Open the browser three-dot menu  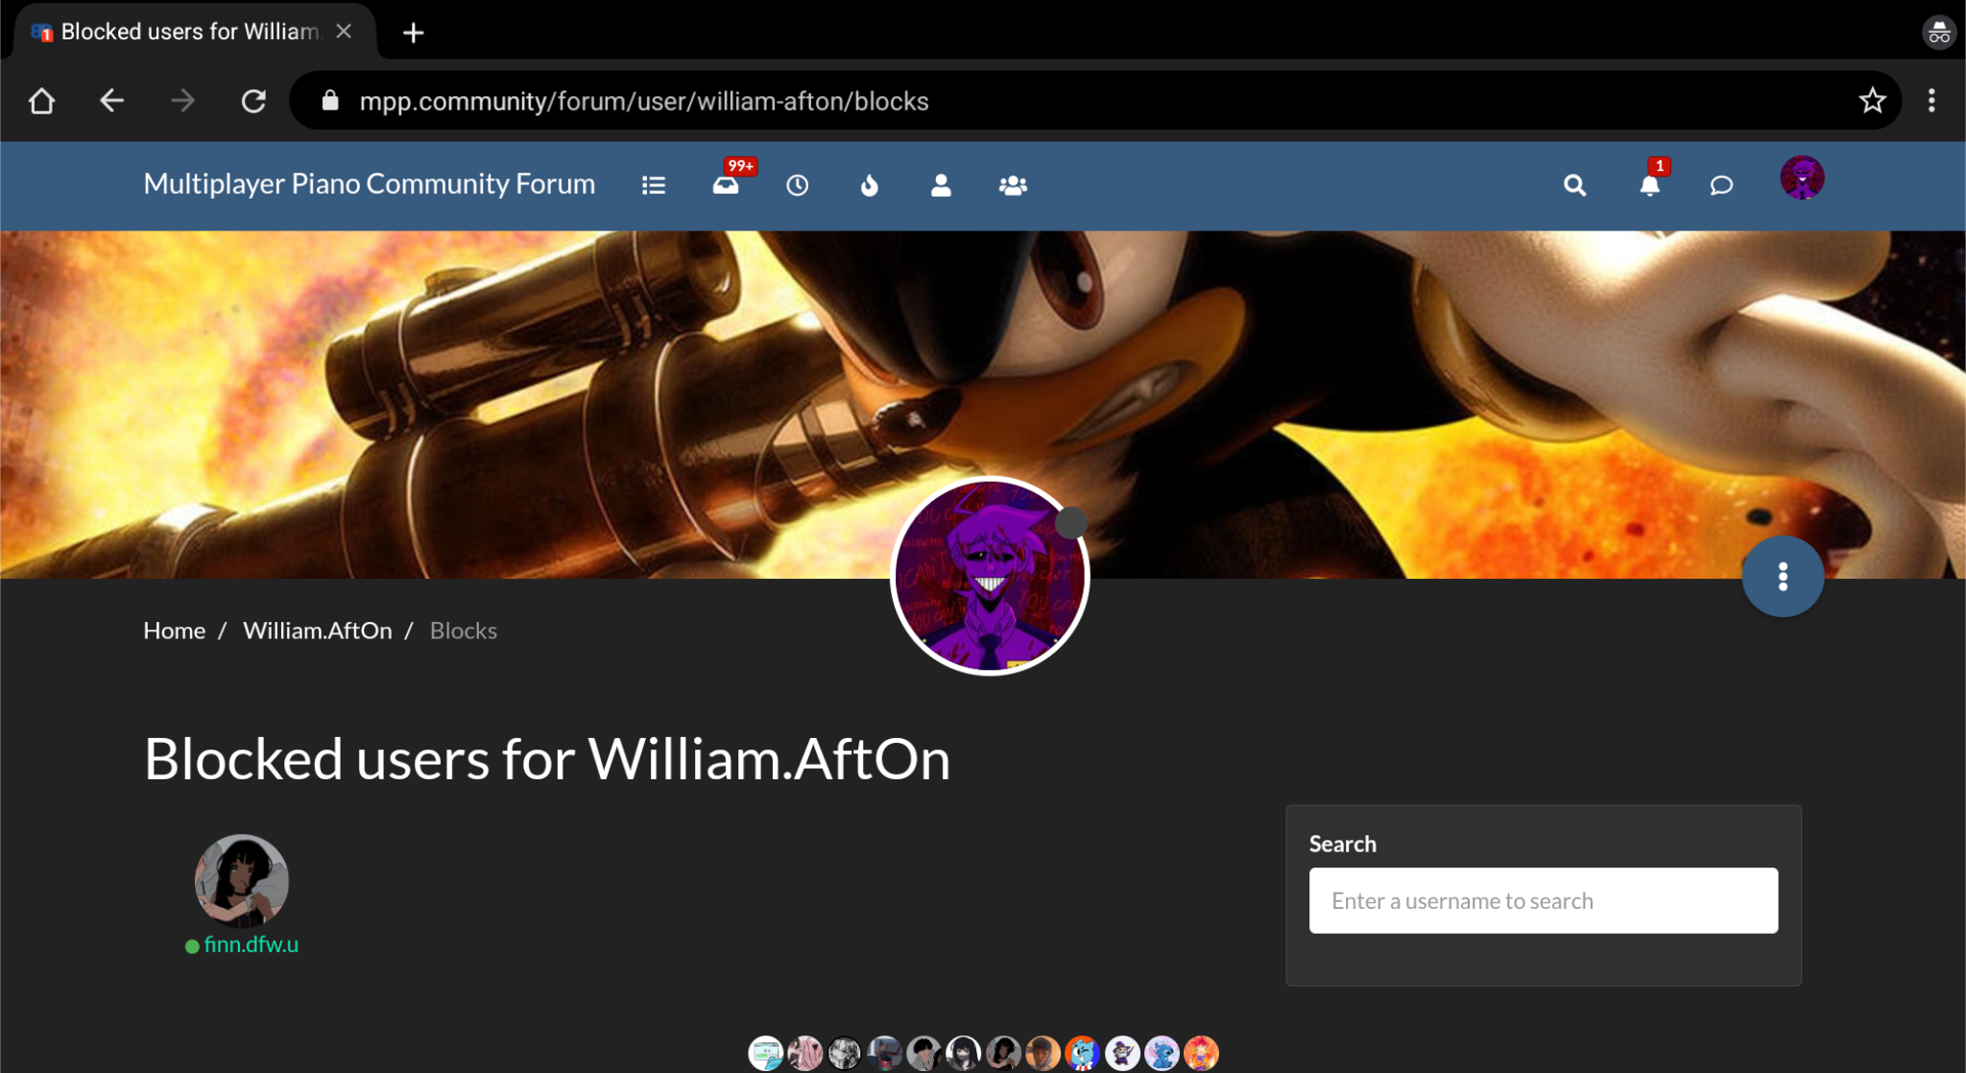point(1931,101)
